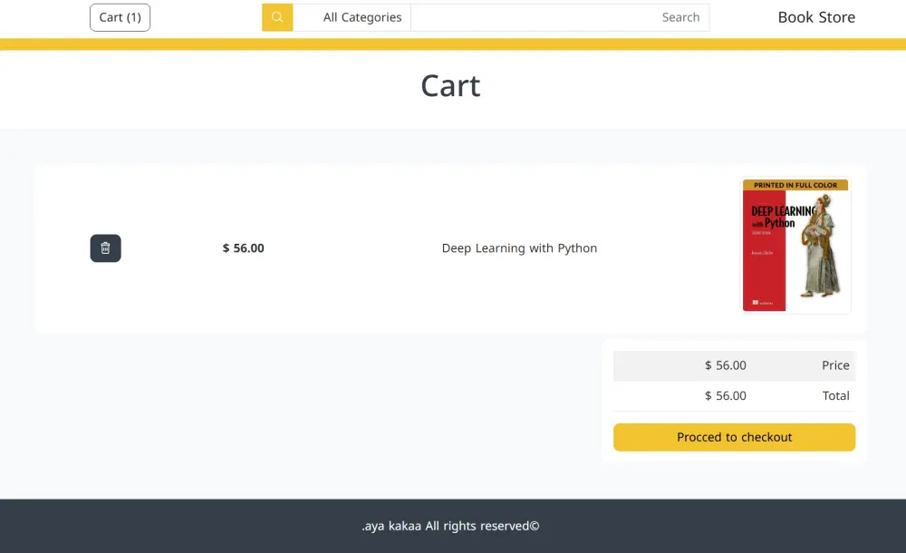Screen dimensions: 906x553
Task: Select the $ 56.00 item price
Action: (242, 247)
